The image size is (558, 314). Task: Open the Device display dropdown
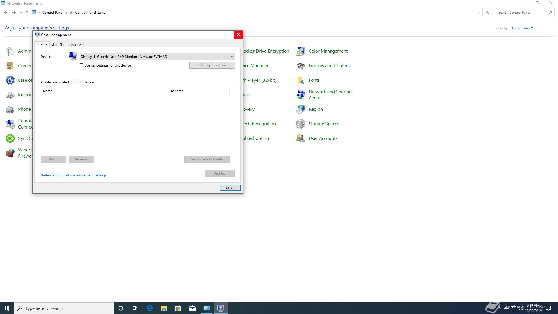pos(157,57)
